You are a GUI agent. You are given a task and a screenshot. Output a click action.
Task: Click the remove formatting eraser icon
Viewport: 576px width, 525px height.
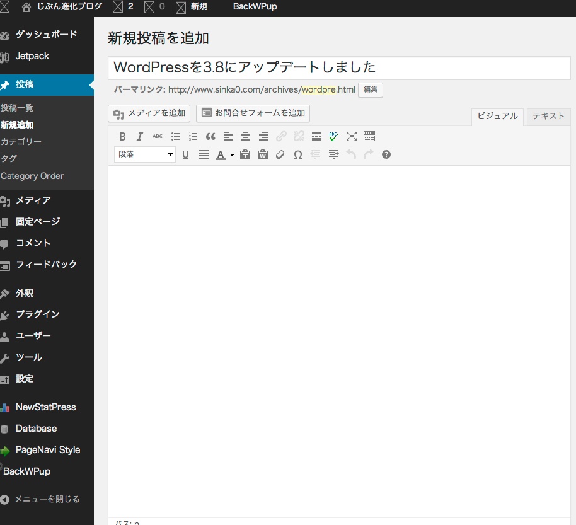[280, 154]
